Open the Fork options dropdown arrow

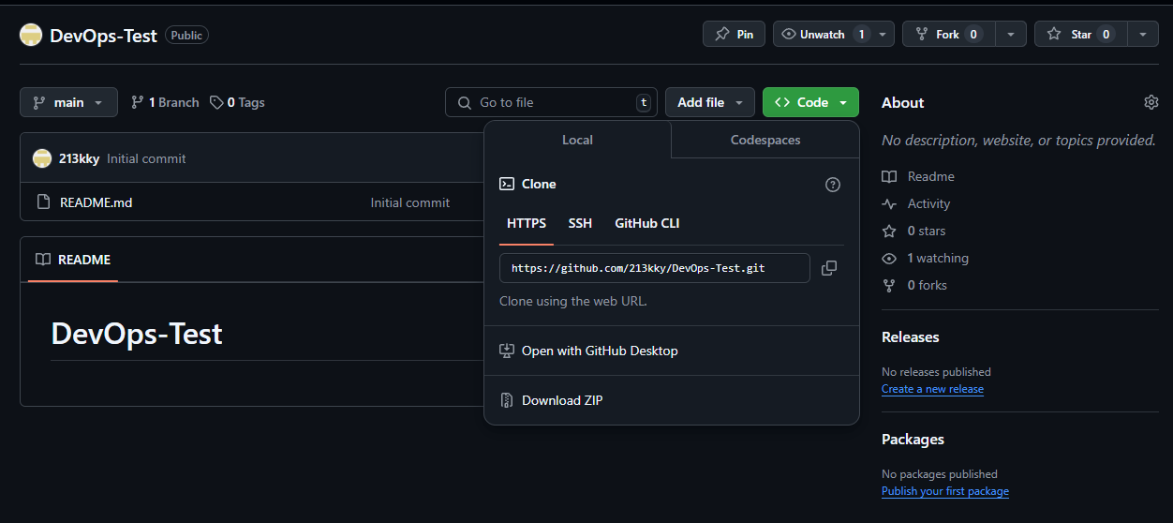1010,34
